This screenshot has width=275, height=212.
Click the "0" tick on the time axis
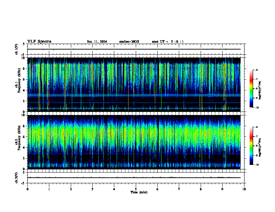pos(27,189)
